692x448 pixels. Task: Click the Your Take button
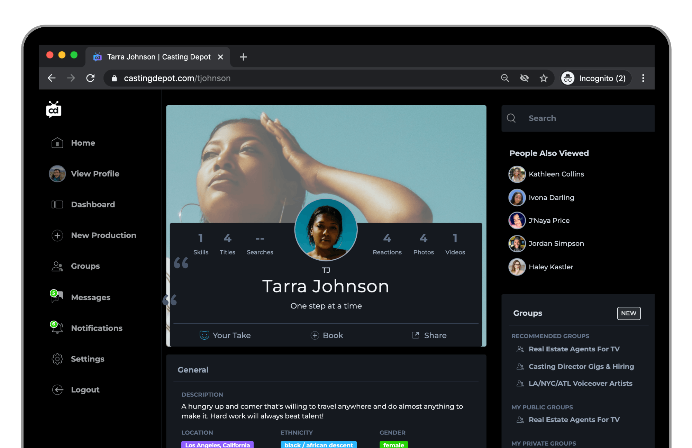[225, 335]
